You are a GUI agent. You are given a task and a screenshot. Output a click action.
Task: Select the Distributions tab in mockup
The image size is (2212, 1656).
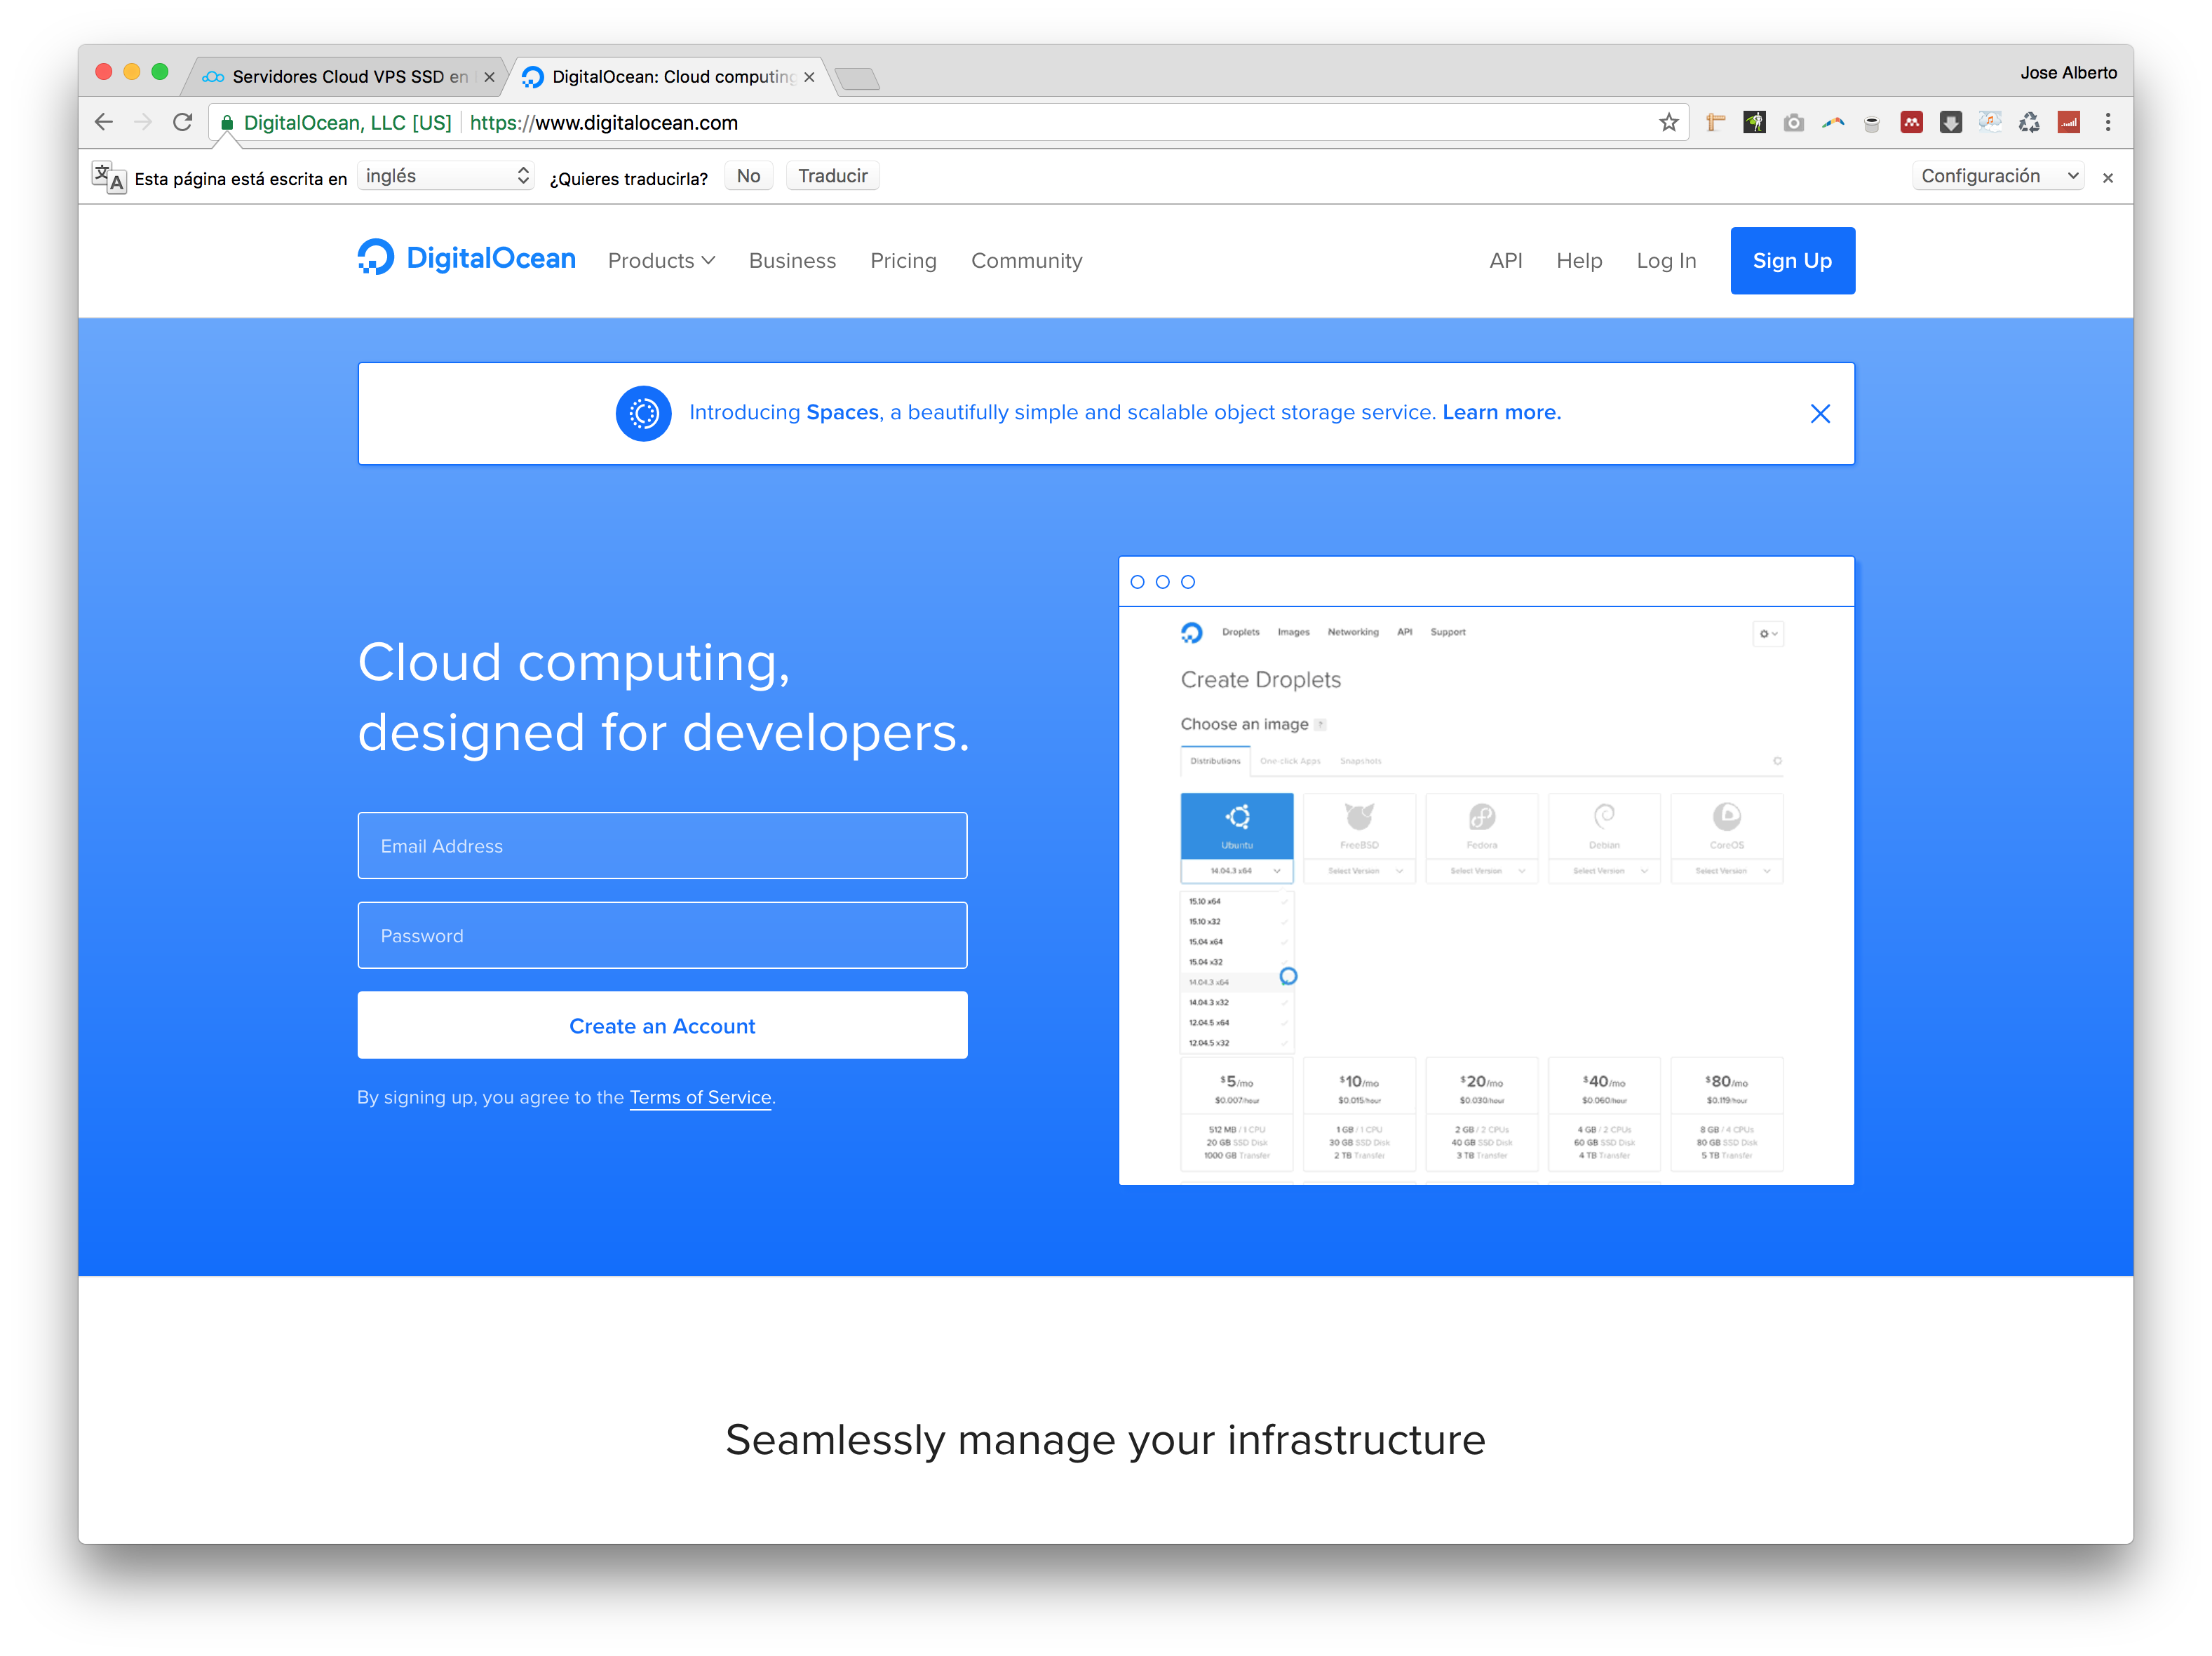1215,761
